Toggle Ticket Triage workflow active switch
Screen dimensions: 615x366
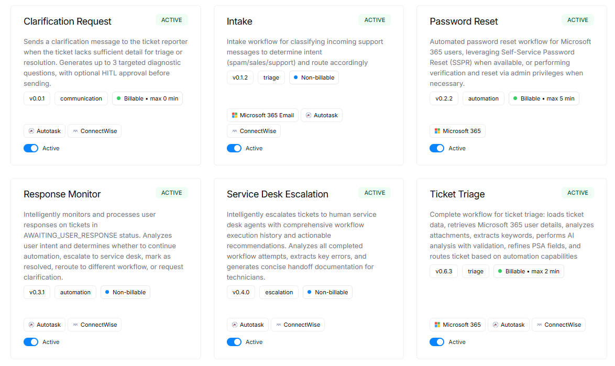click(437, 342)
